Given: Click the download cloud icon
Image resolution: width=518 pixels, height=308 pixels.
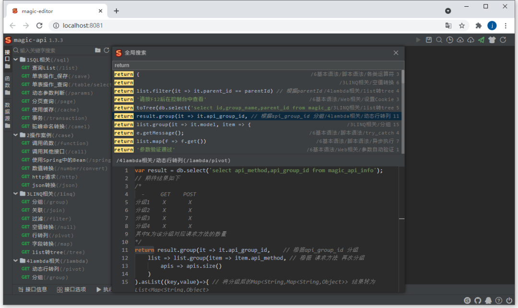Looking at the screenshot, I should click(x=470, y=40).
